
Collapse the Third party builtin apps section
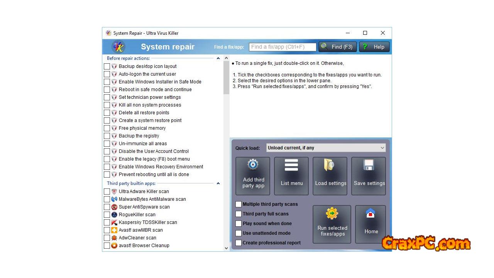coord(218,183)
